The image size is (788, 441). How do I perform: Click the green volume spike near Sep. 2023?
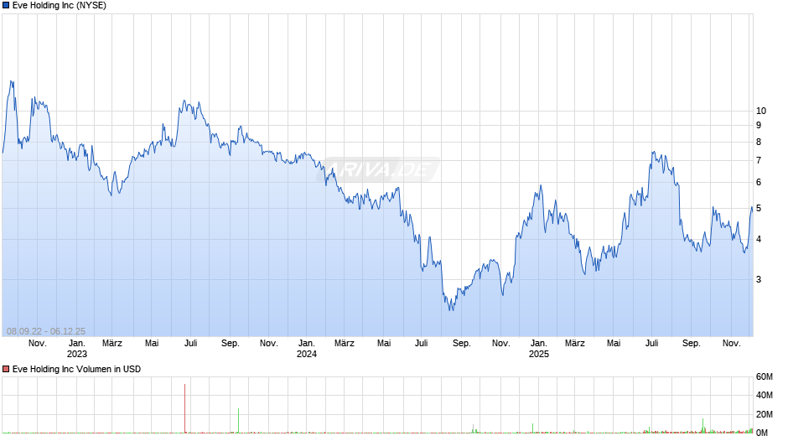[x=239, y=420]
